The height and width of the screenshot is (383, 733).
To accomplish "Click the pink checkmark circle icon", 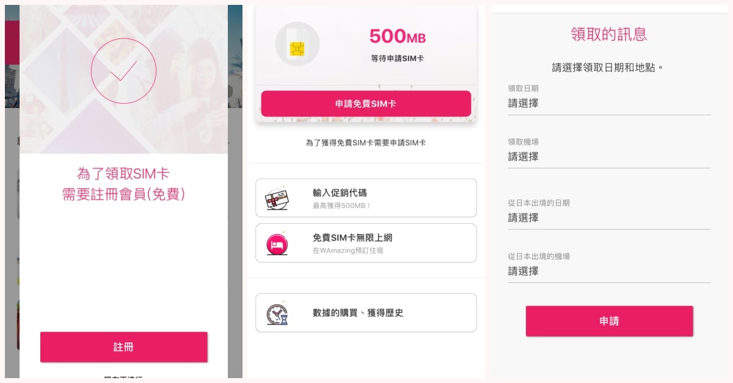I will [x=123, y=71].
